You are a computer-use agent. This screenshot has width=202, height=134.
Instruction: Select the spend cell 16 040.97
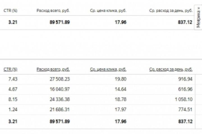click(x=59, y=89)
